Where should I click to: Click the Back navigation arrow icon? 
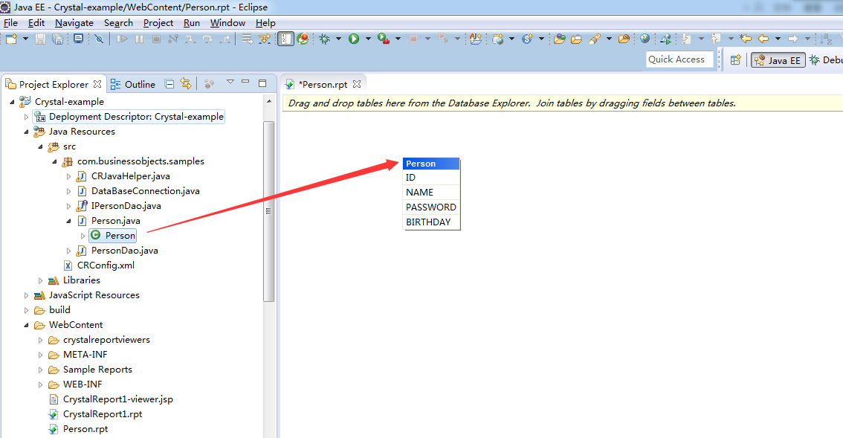(x=763, y=39)
